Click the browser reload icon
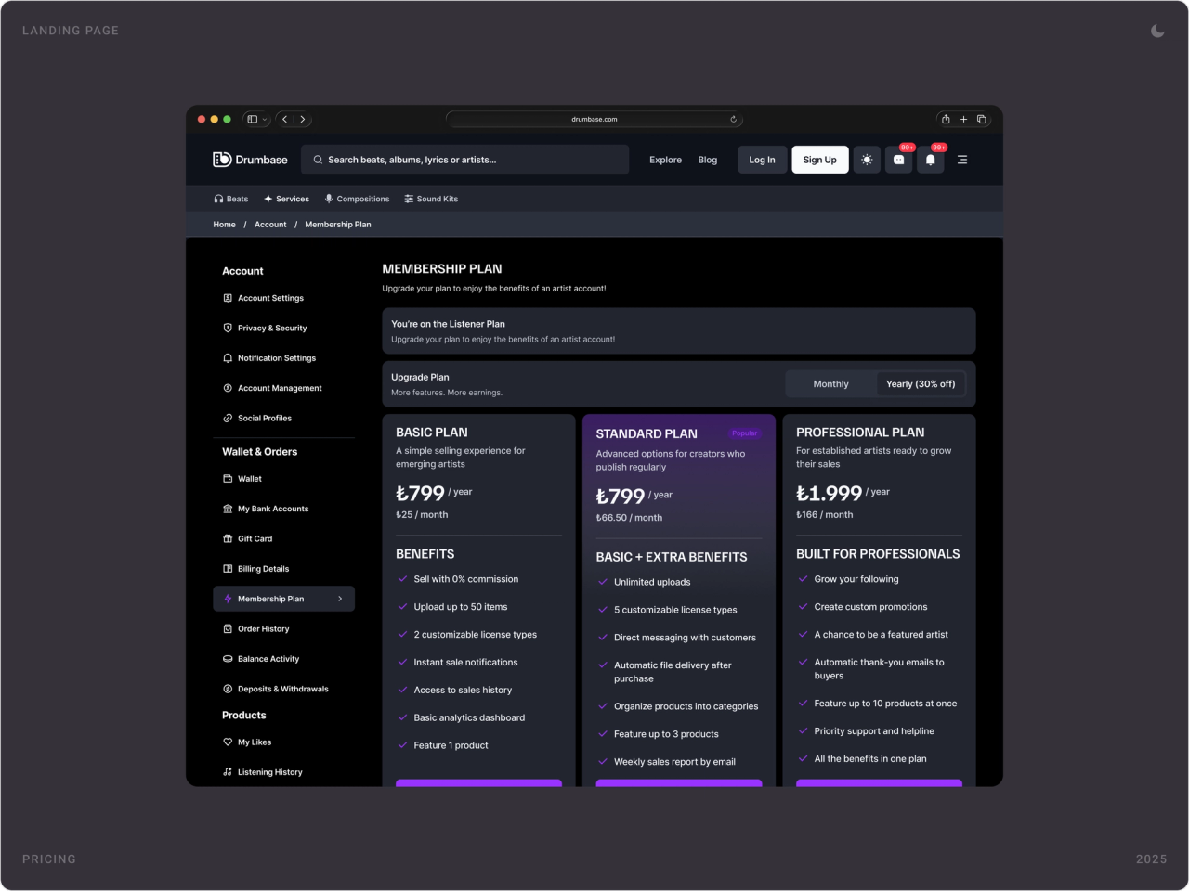 click(734, 119)
